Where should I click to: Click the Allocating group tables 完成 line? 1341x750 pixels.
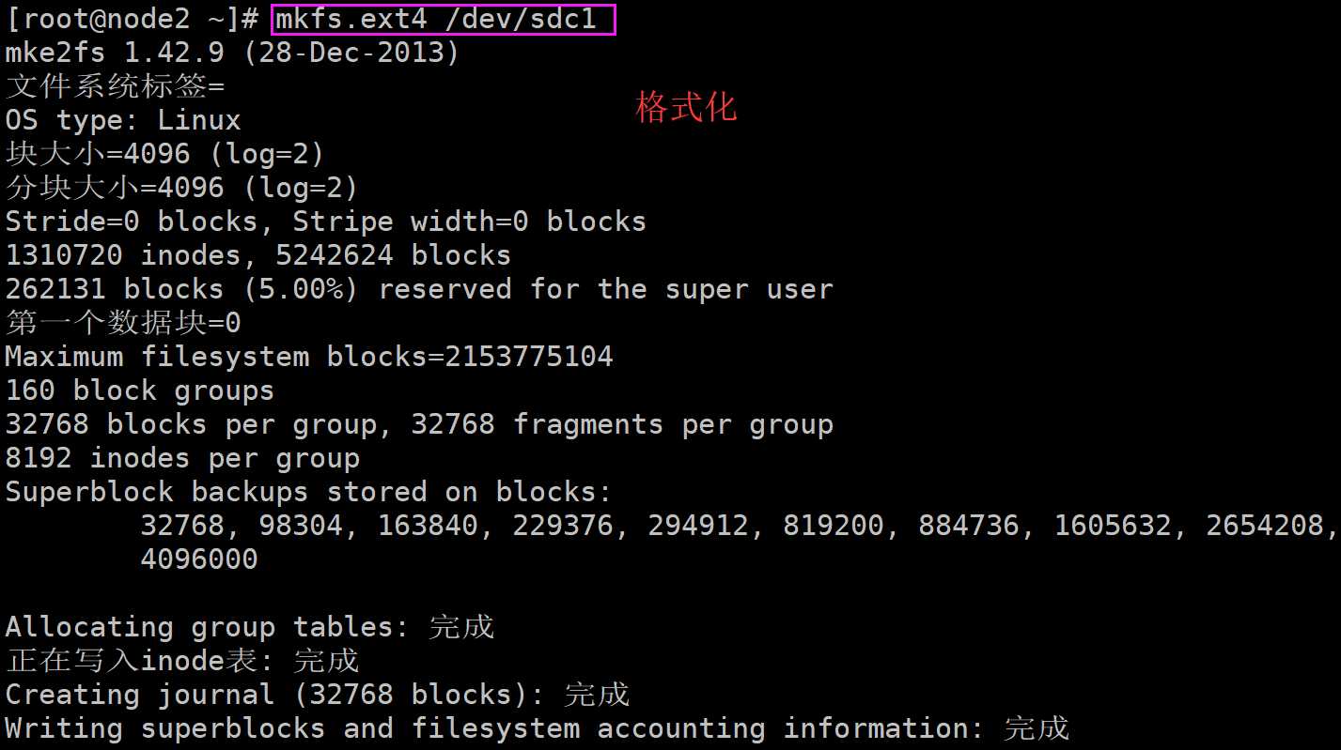click(250, 627)
